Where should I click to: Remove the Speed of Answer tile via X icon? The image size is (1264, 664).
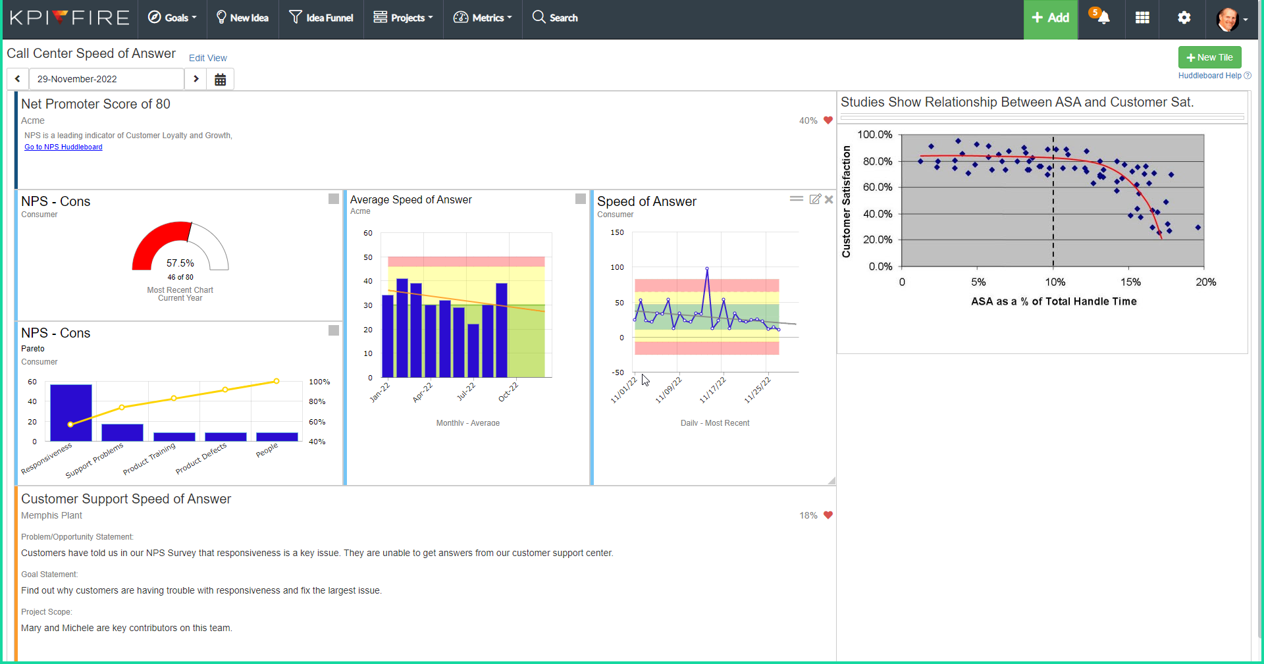click(829, 199)
